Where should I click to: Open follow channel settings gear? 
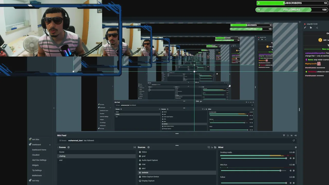point(294,183)
